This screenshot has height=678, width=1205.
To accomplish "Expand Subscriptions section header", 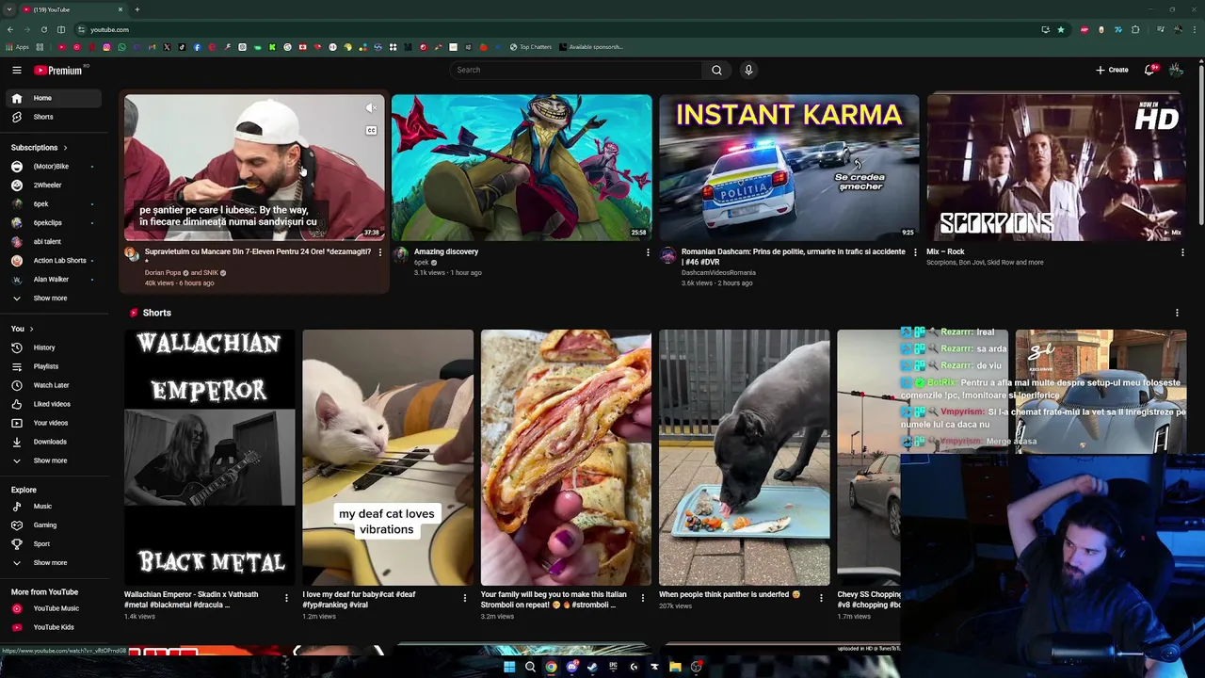I will click(x=39, y=148).
